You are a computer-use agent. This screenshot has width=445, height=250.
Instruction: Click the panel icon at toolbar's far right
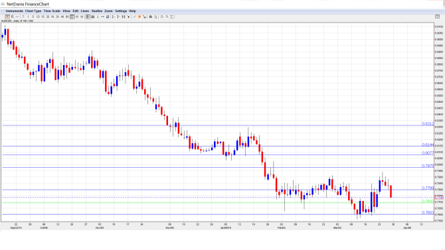(x=437, y=17)
